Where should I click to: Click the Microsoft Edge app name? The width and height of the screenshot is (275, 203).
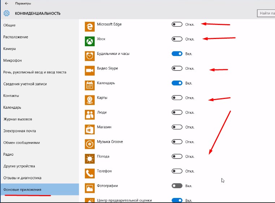click(109, 24)
